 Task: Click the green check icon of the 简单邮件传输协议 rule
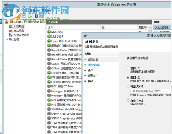(49, 45)
